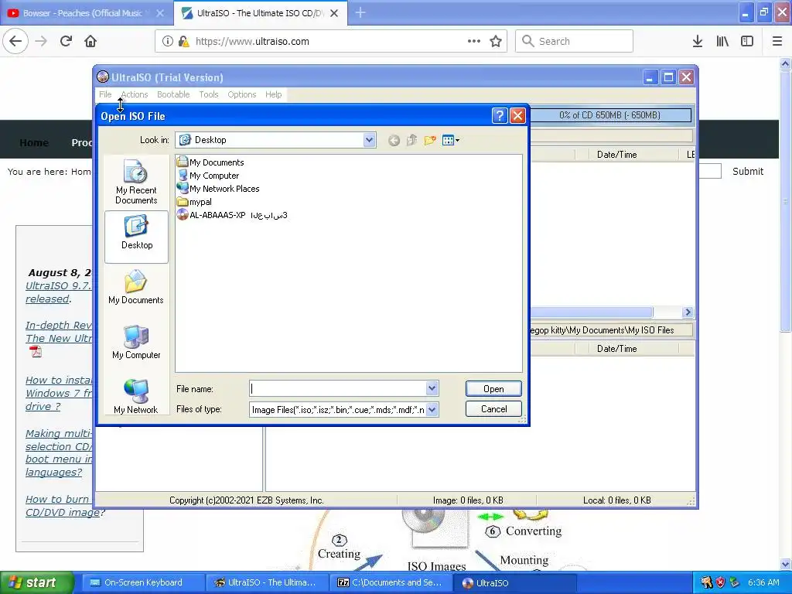
Task: Click the site information icon in the address bar
Action: [x=168, y=42]
